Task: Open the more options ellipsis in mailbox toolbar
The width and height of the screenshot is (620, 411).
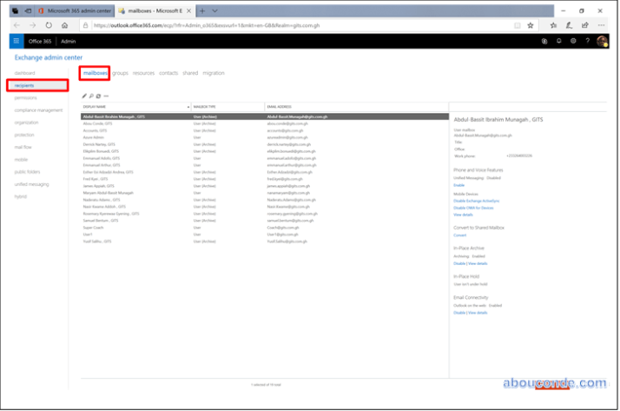Action: tap(106, 96)
